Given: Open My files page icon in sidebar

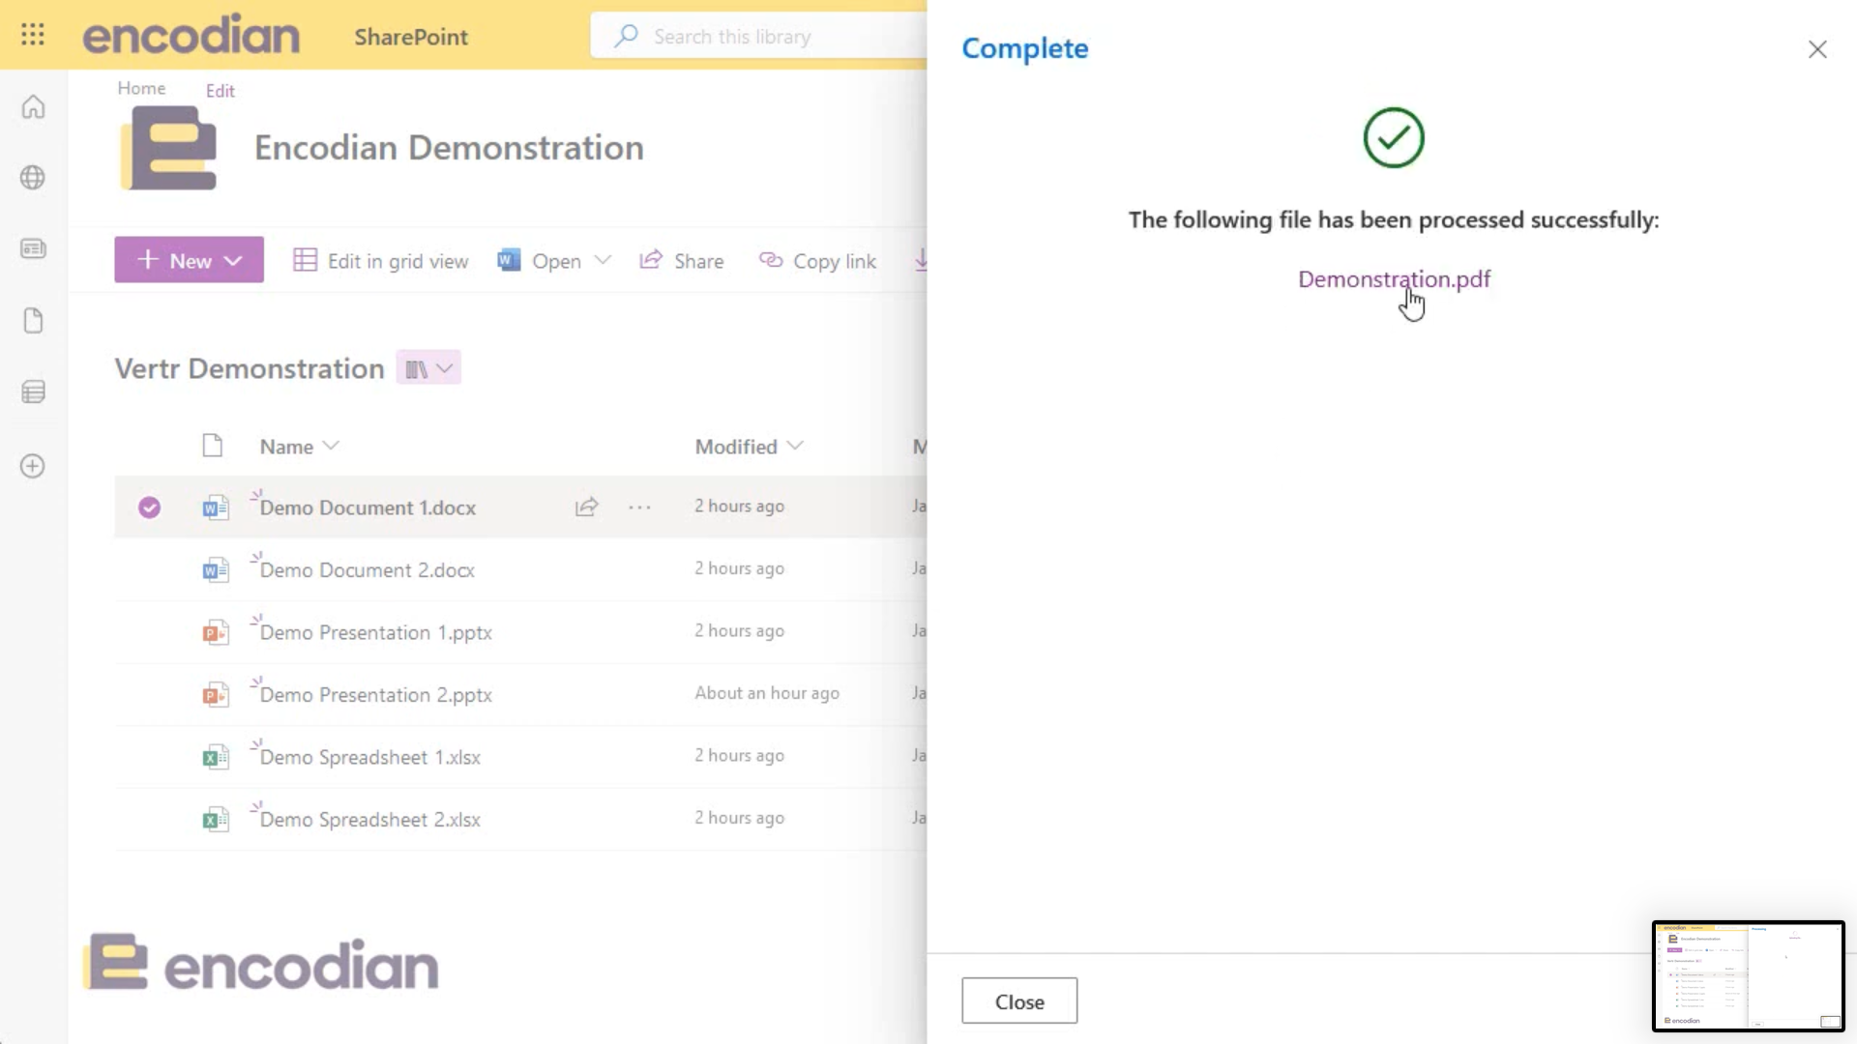Looking at the screenshot, I should click(x=33, y=321).
